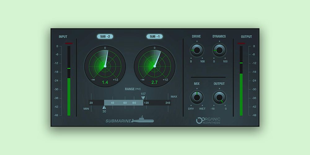Click the WET label under Mix knob
The height and width of the screenshot is (155, 310).
tap(202, 109)
